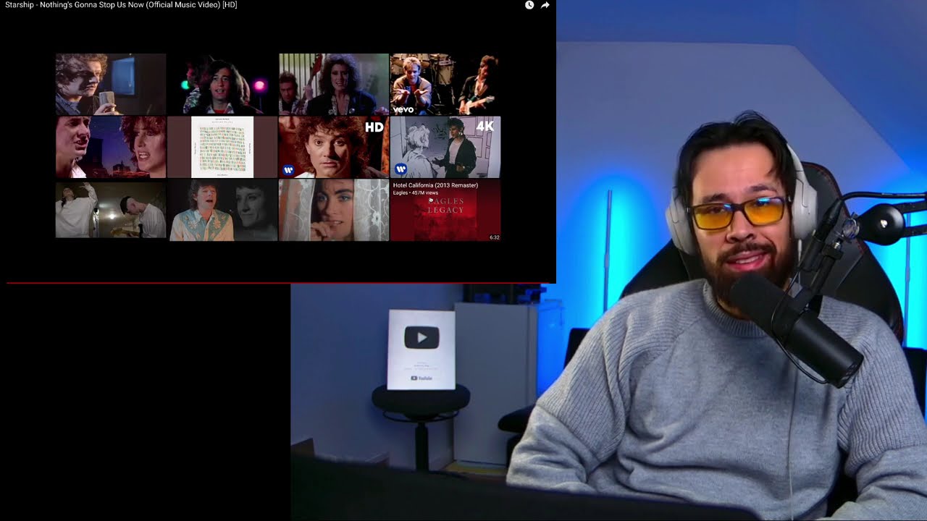Open thumbnail of smiling curly-haired woman in dark jacket
Viewport: 927px width, 521px height.
click(x=334, y=84)
